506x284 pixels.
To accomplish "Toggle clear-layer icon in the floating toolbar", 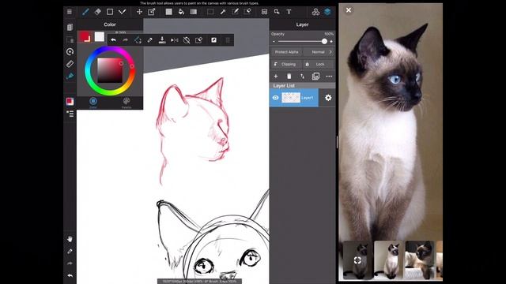I will [x=198, y=40].
